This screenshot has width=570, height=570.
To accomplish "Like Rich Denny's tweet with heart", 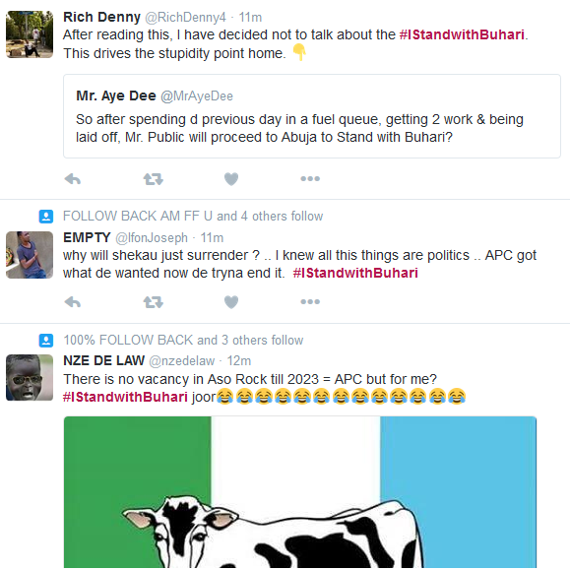I will [231, 179].
